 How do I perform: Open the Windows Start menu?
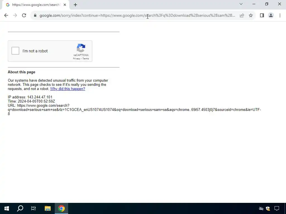7,208
